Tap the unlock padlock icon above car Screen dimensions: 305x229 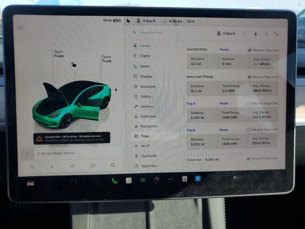pos(73,64)
